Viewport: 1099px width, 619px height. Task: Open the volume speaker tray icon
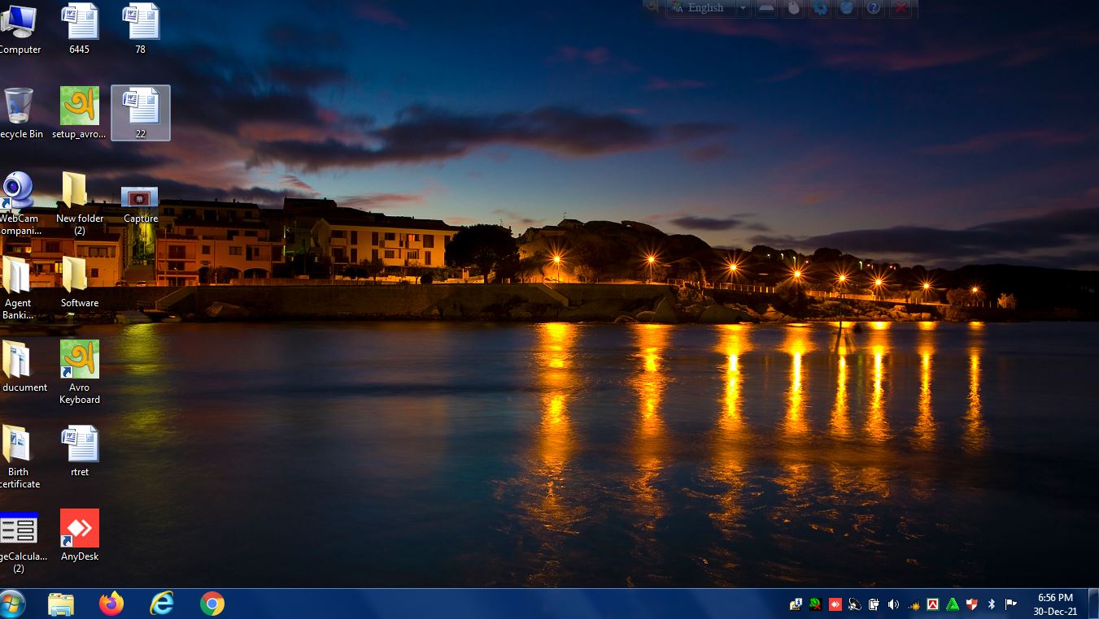point(893,604)
